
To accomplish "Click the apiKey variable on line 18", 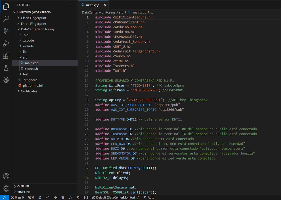I will click(x=115, y=100).
